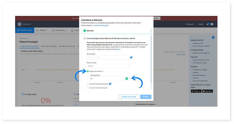The width and height of the screenshot is (234, 124).
Task: Open the 'consulte este guia' link
Action: coord(101,26)
